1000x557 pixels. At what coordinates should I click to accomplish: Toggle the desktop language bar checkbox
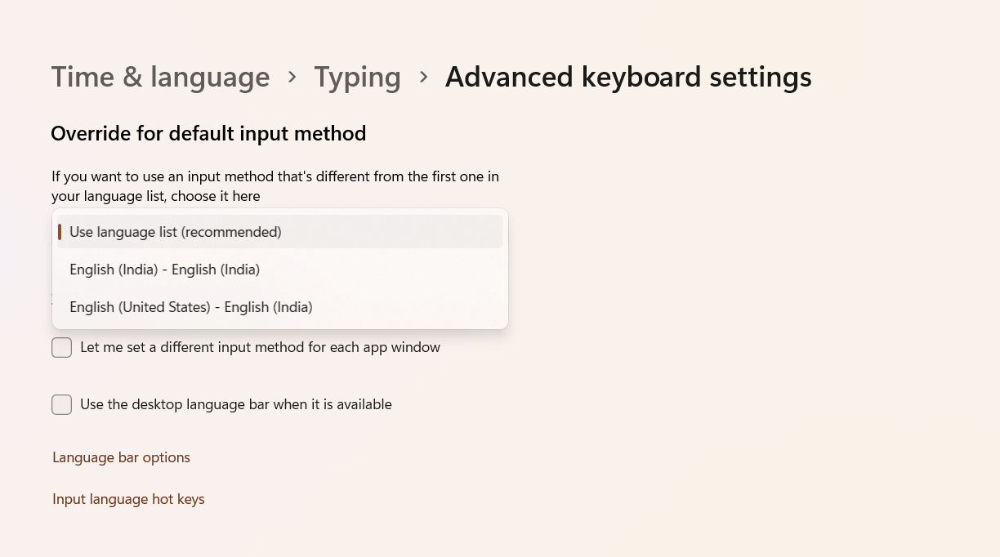[62, 405]
